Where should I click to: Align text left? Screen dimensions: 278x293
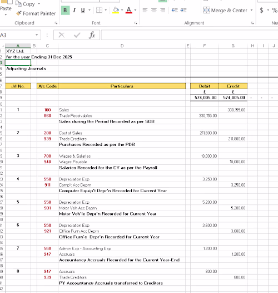pos(145,10)
